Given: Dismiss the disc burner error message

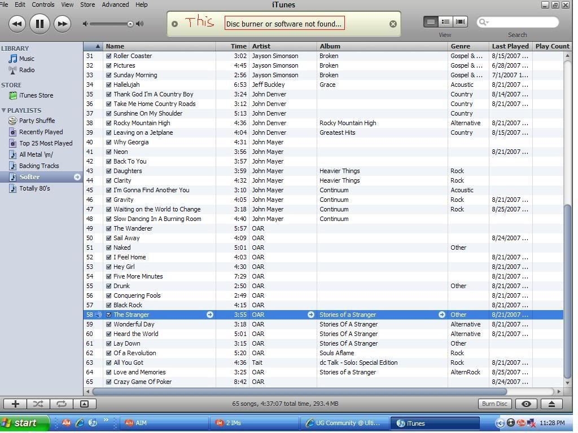Looking at the screenshot, I should [393, 24].
